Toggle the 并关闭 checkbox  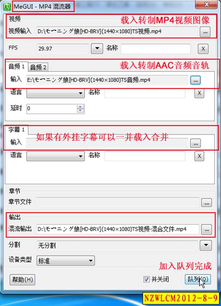(x=146, y=279)
